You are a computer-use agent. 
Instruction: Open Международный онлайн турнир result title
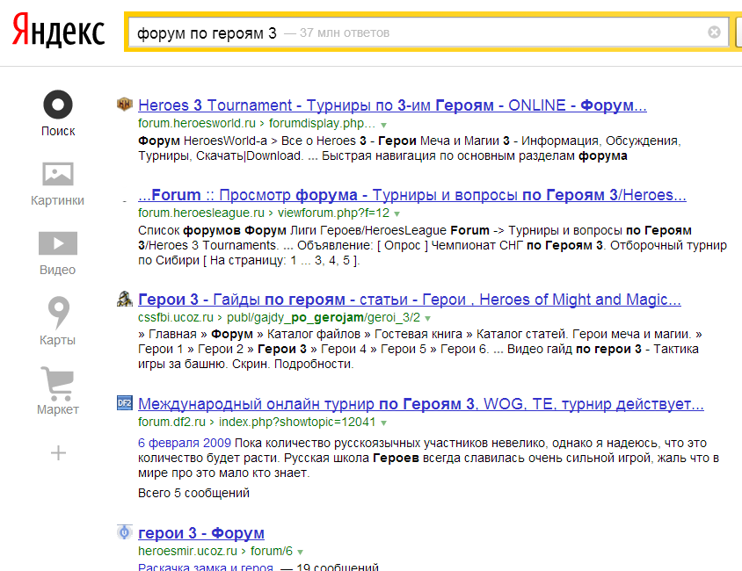(421, 404)
